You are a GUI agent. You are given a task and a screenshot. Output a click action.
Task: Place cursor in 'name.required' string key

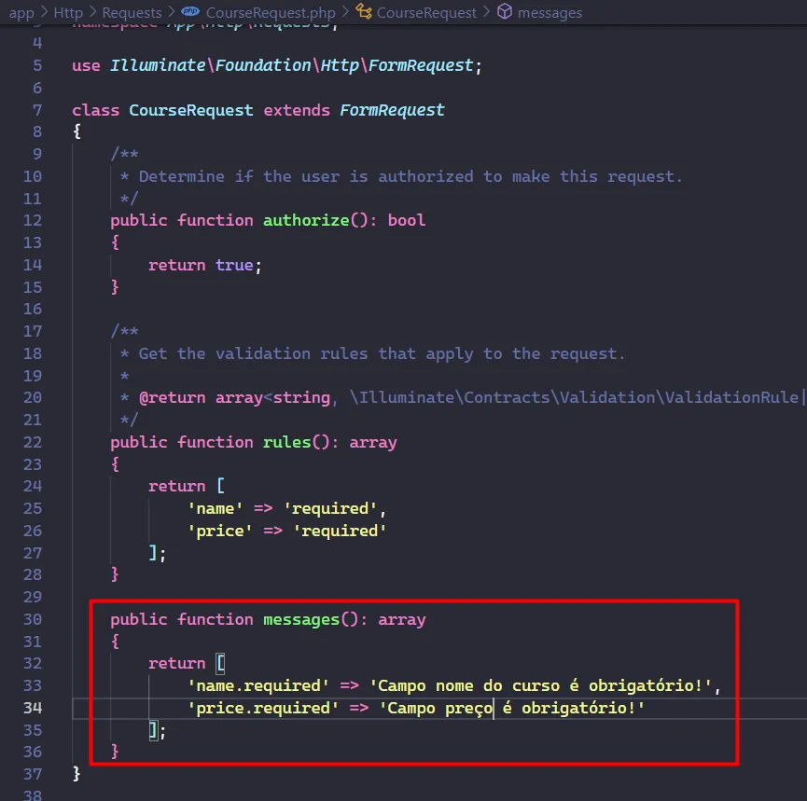[258, 686]
